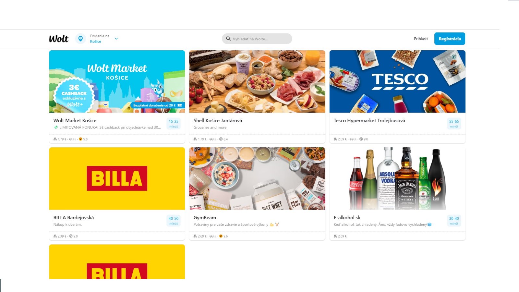Click the GymBeam 9.6 rating smiley
519x292 pixels.
(221, 236)
